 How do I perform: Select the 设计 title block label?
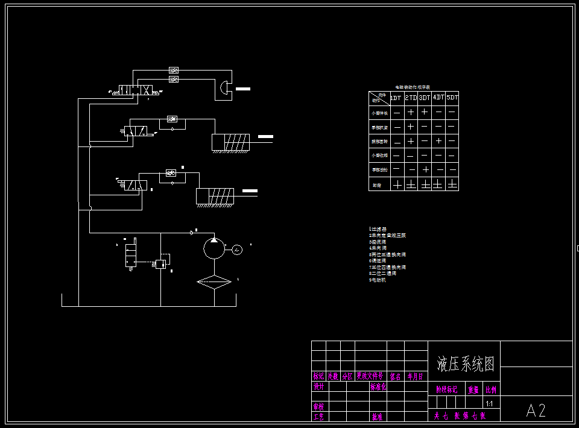tap(318, 386)
